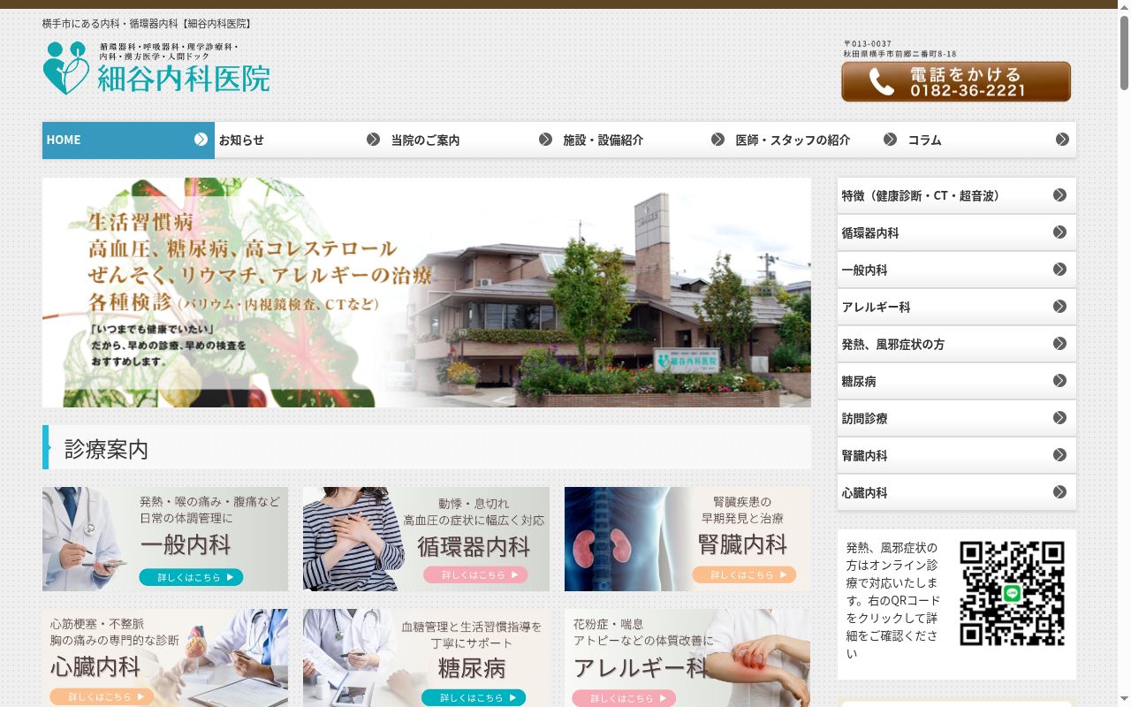
Task: Click 詳しくはこちら on 腎臓内科 banner
Action: (x=744, y=574)
